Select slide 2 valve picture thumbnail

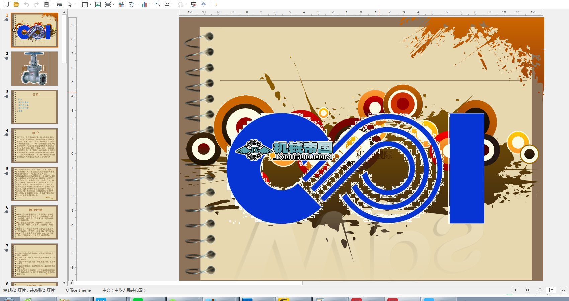(34, 69)
